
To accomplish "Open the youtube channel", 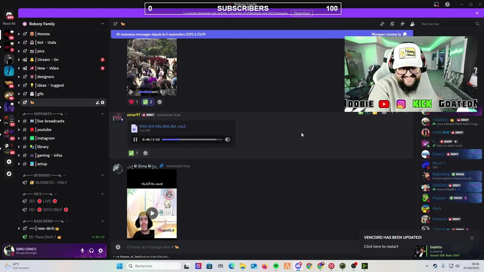I will (x=62, y=130).
